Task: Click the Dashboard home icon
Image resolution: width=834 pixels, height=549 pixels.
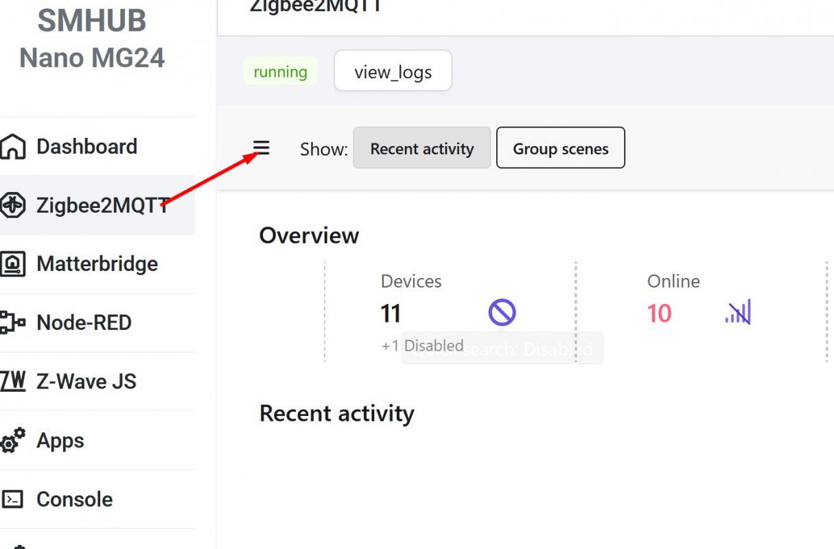Action: coord(12,147)
